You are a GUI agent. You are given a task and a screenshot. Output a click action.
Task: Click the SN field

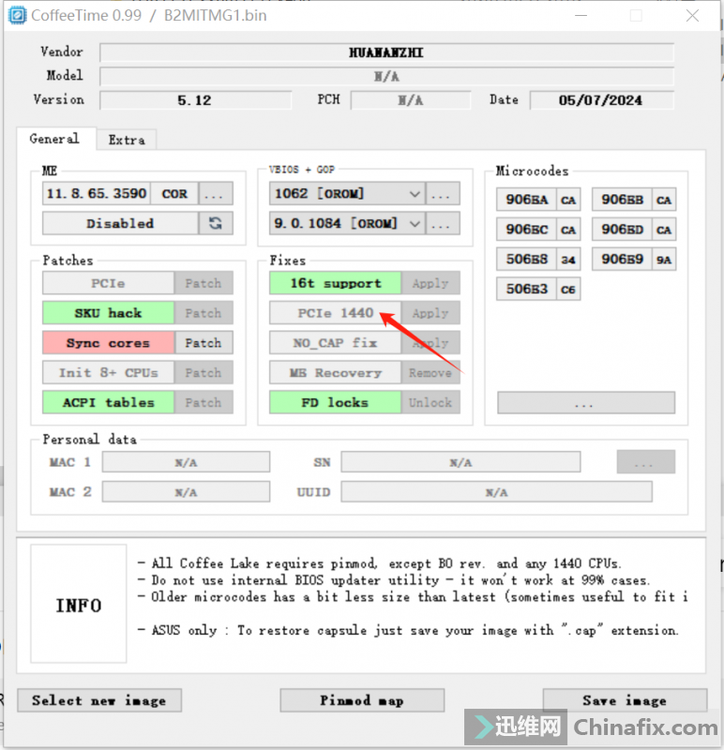click(460, 462)
